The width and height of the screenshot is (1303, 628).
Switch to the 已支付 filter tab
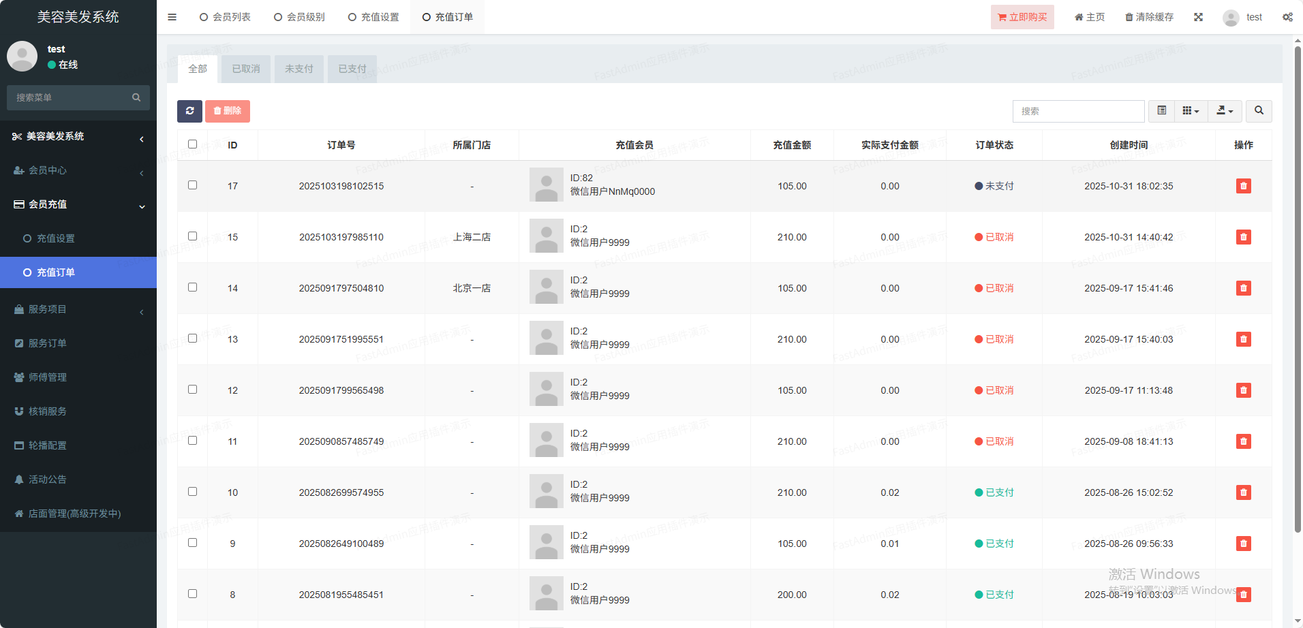pos(352,69)
